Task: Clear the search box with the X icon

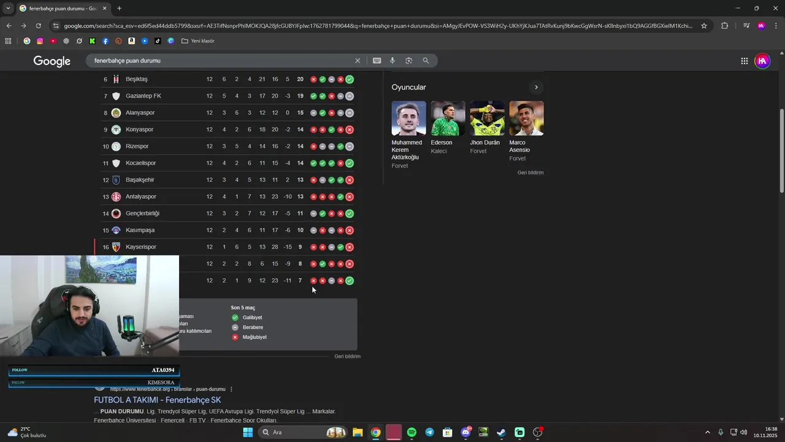Action: pyautogui.click(x=358, y=61)
